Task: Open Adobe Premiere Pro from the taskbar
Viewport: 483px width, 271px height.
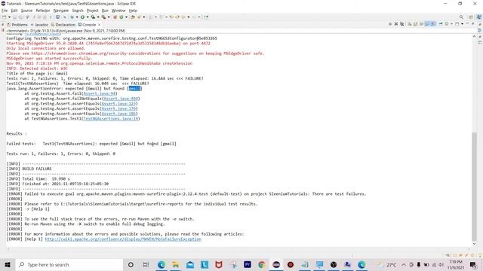Action: coord(248,264)
